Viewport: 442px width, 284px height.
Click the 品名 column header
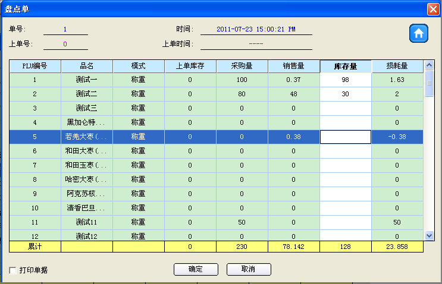pos(87,66)
